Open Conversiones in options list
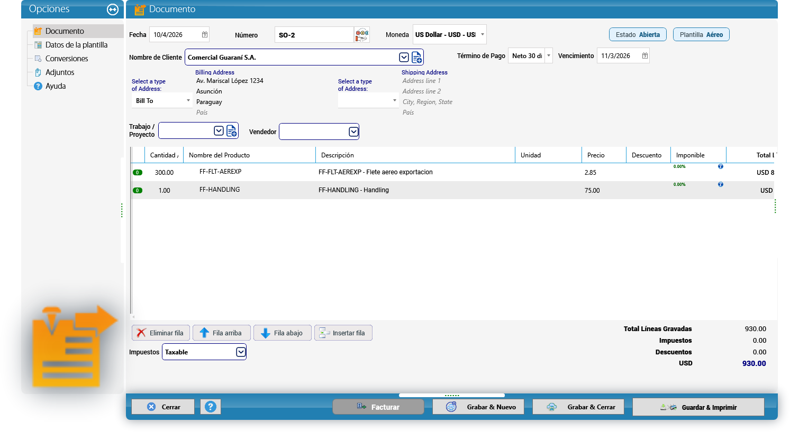This screenshot has width=790, height=432. (67, 59)
